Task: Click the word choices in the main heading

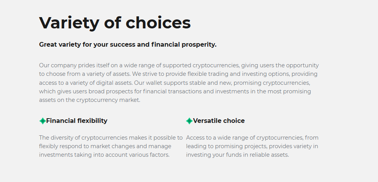Action: (158, 23)
